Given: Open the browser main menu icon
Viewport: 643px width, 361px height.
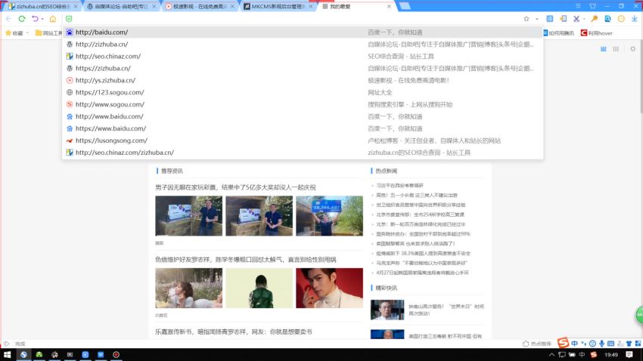Looking at the screenshot, I should (578, 6).
